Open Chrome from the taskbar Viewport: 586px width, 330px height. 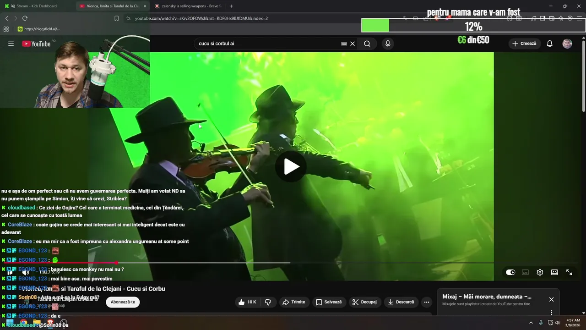click(x=23, y=323)
